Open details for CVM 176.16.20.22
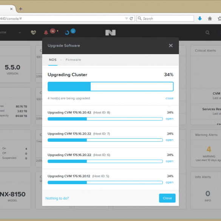This screenshot has height=221, width=221. pos(170,161)
